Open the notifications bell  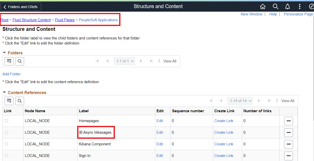click(287, 7)
